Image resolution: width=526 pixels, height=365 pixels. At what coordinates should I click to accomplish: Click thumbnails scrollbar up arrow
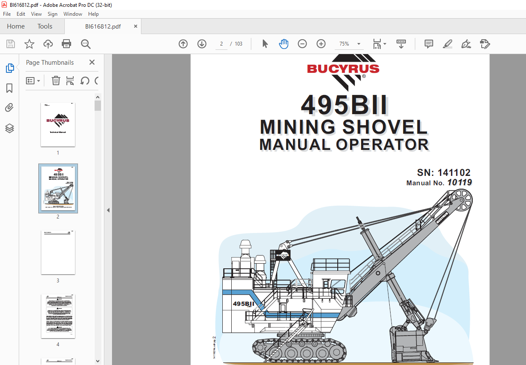coord(98,98)
